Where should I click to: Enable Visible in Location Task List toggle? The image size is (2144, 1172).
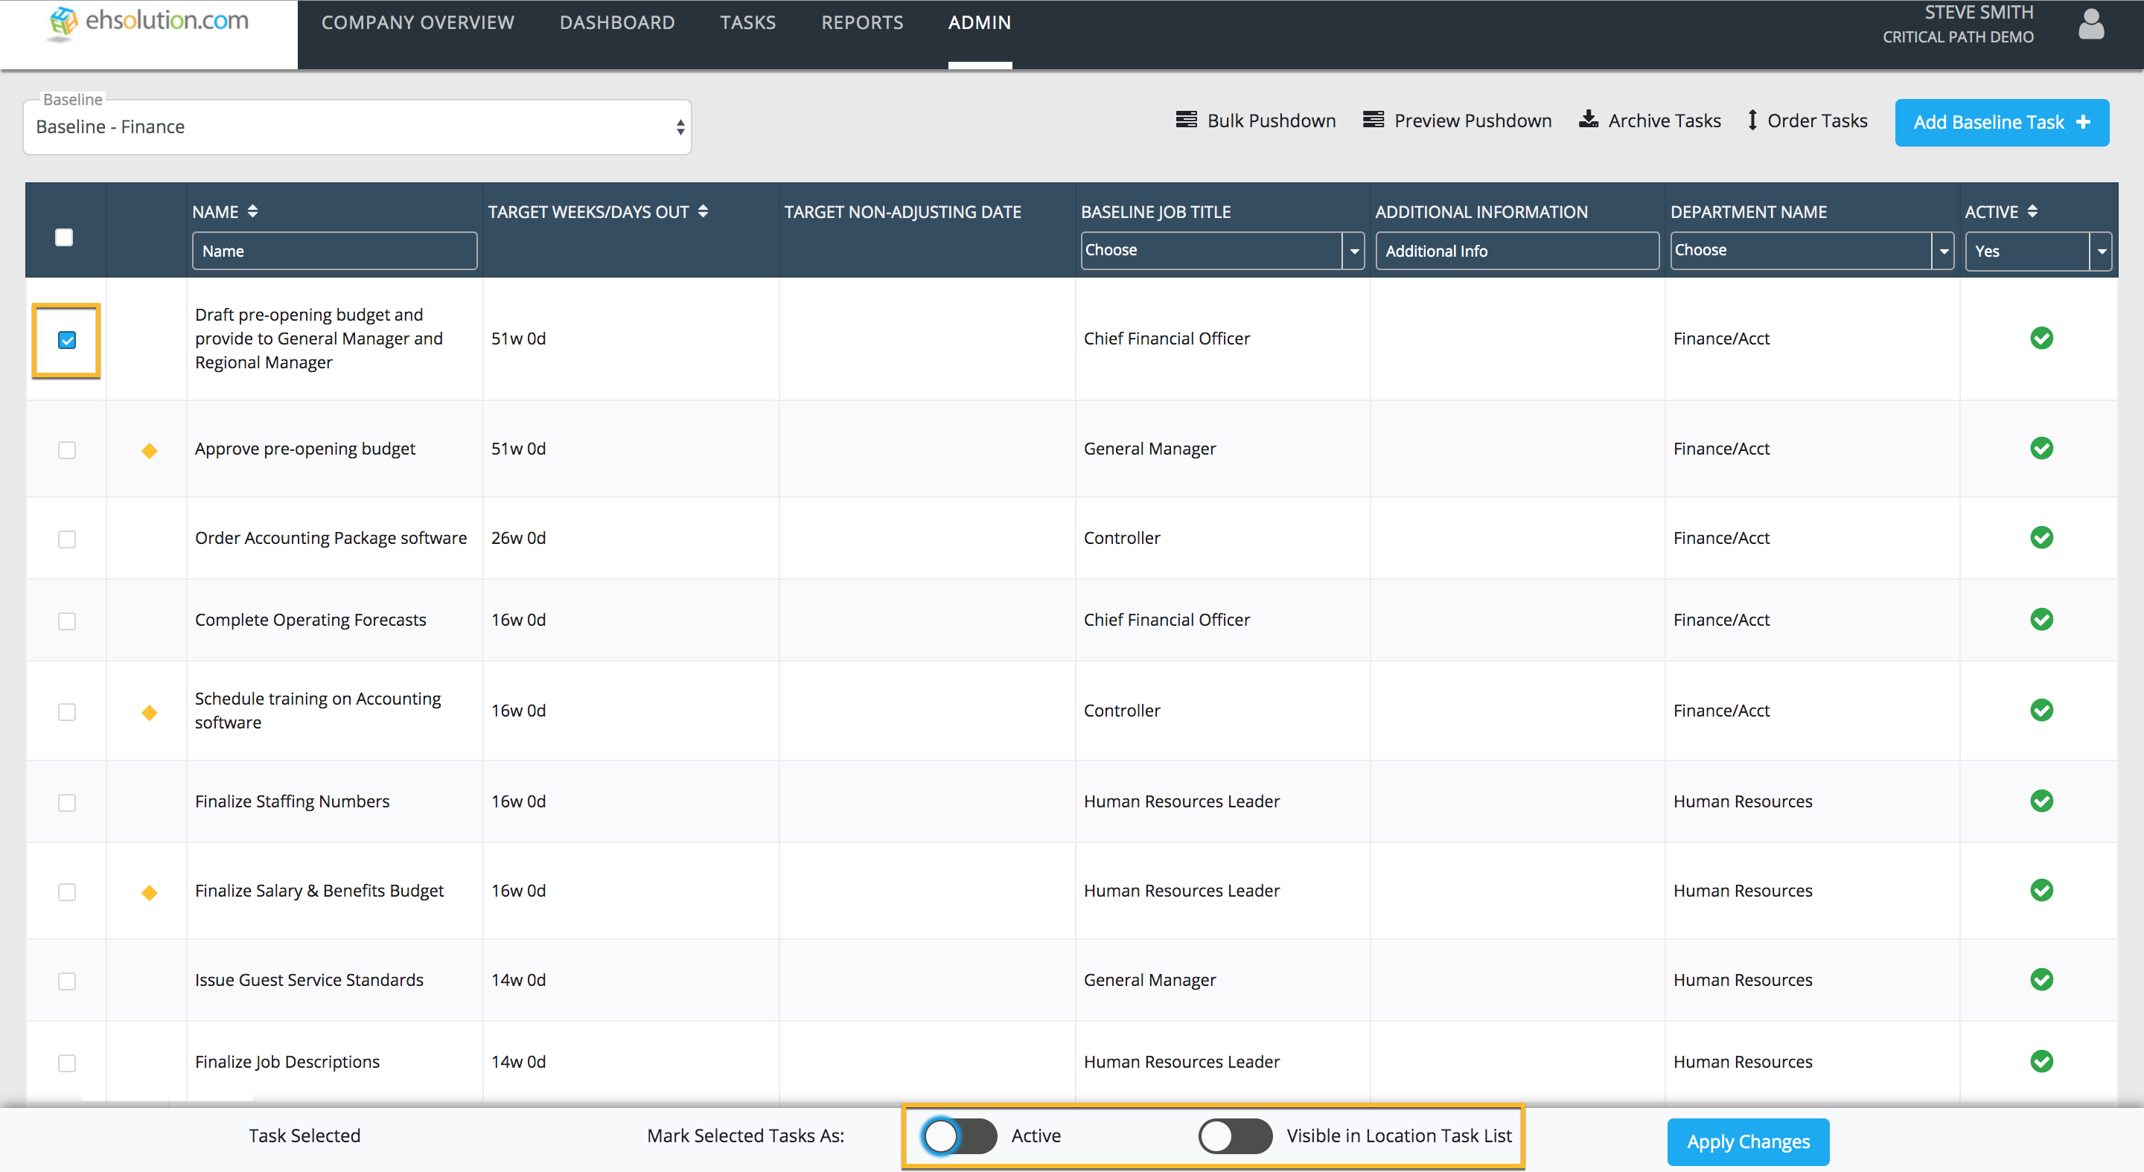pyautogui.click(x=1234, y=1136)
